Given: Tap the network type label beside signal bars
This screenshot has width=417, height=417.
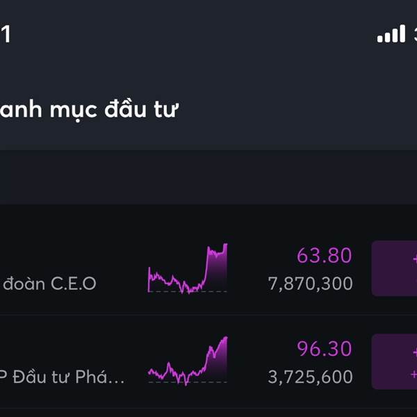Looking at the screenshot, I should click(x=416, y=34).
